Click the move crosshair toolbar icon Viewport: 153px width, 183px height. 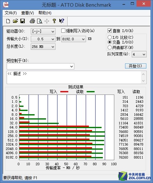pyautogui.click(x=47, y=21)
